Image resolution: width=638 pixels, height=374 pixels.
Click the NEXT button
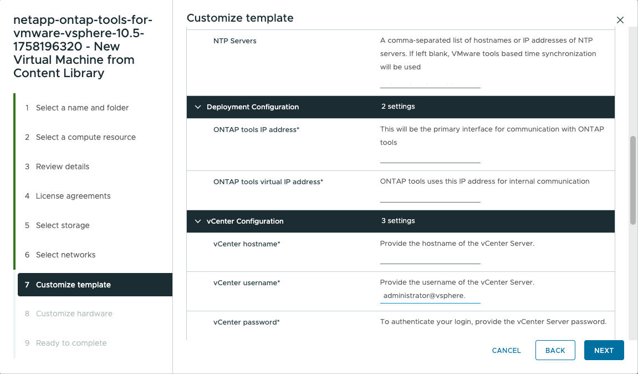tap(604, 350)
